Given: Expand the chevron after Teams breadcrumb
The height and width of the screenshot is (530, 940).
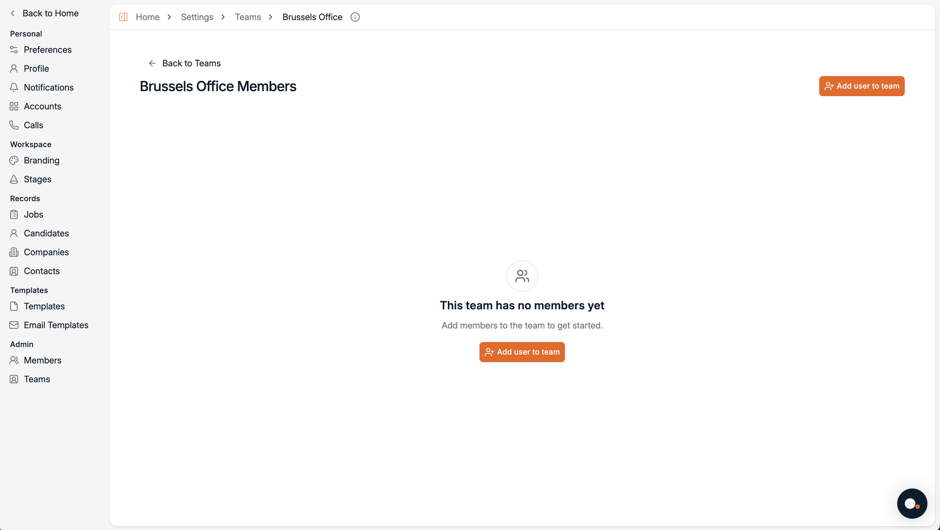Looking at the screenshot, I should [271, 17].
